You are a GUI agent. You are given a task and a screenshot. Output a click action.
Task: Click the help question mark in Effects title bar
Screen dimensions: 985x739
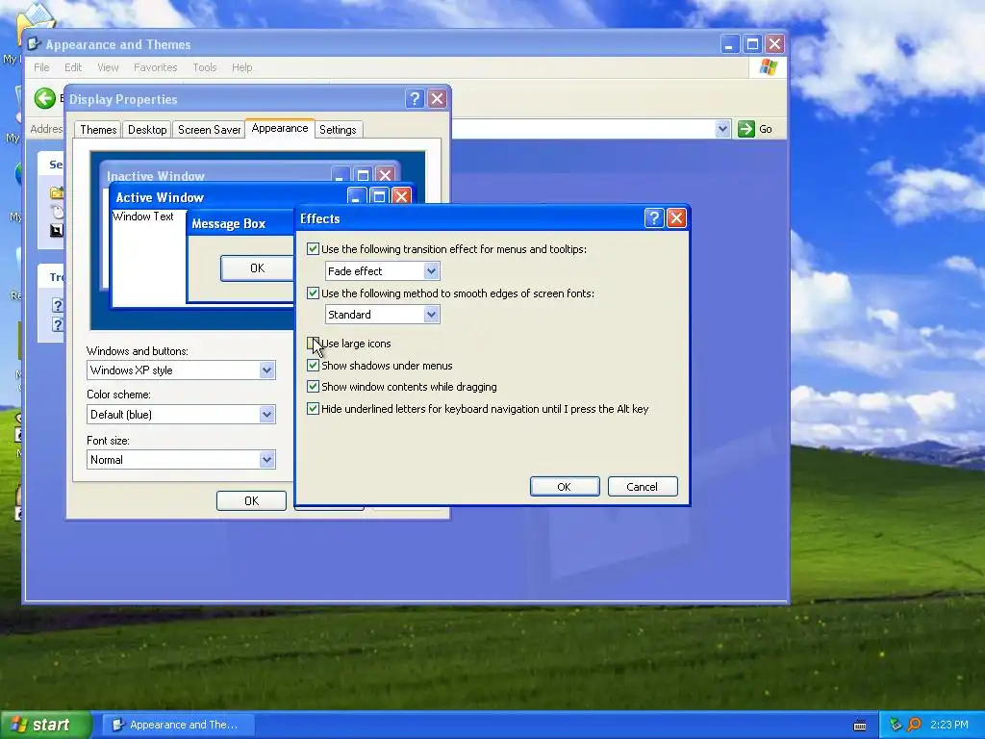(653, 218)
